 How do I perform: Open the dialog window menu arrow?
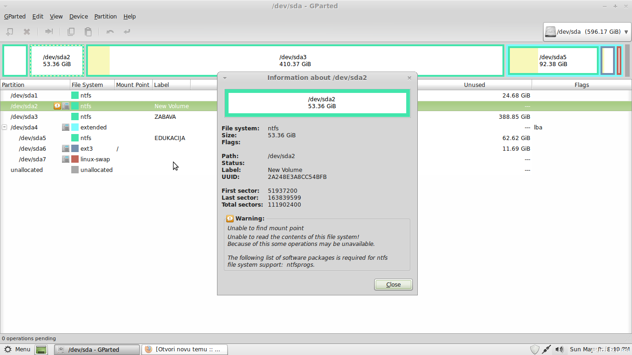[225, 78]
